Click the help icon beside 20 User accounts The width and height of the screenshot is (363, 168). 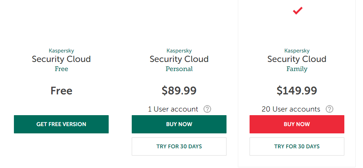[x=330, y=109]
